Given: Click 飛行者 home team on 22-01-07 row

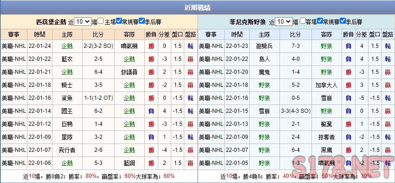Looking at the screenshot, I should pyautogui.click(x=67, y=150).
